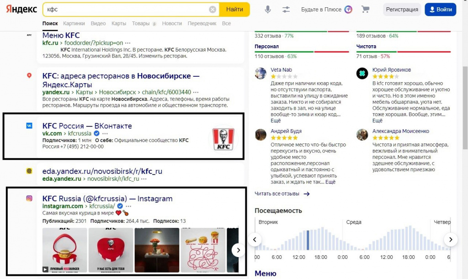
Task: Click instagram.com green URL link
Action: click(x=63, y=206)
